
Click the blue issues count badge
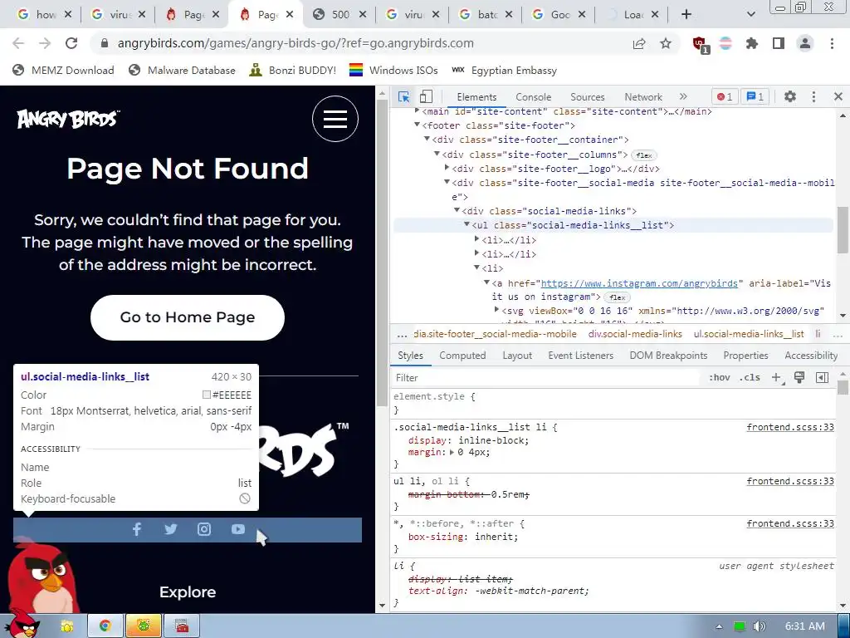click(x=755, y=96)
